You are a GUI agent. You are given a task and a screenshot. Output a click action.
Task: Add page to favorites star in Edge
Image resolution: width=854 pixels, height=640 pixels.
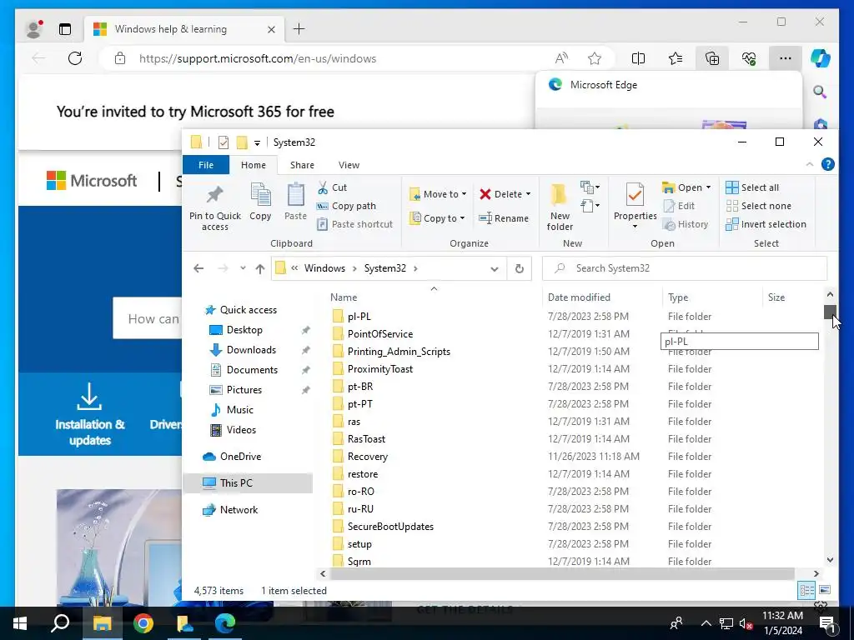click(x=594, y=58)
